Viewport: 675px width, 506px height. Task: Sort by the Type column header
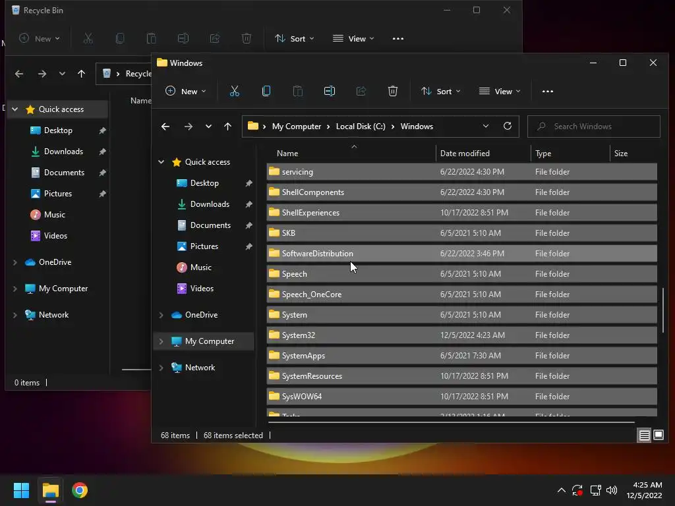click(x=570, y=153)
